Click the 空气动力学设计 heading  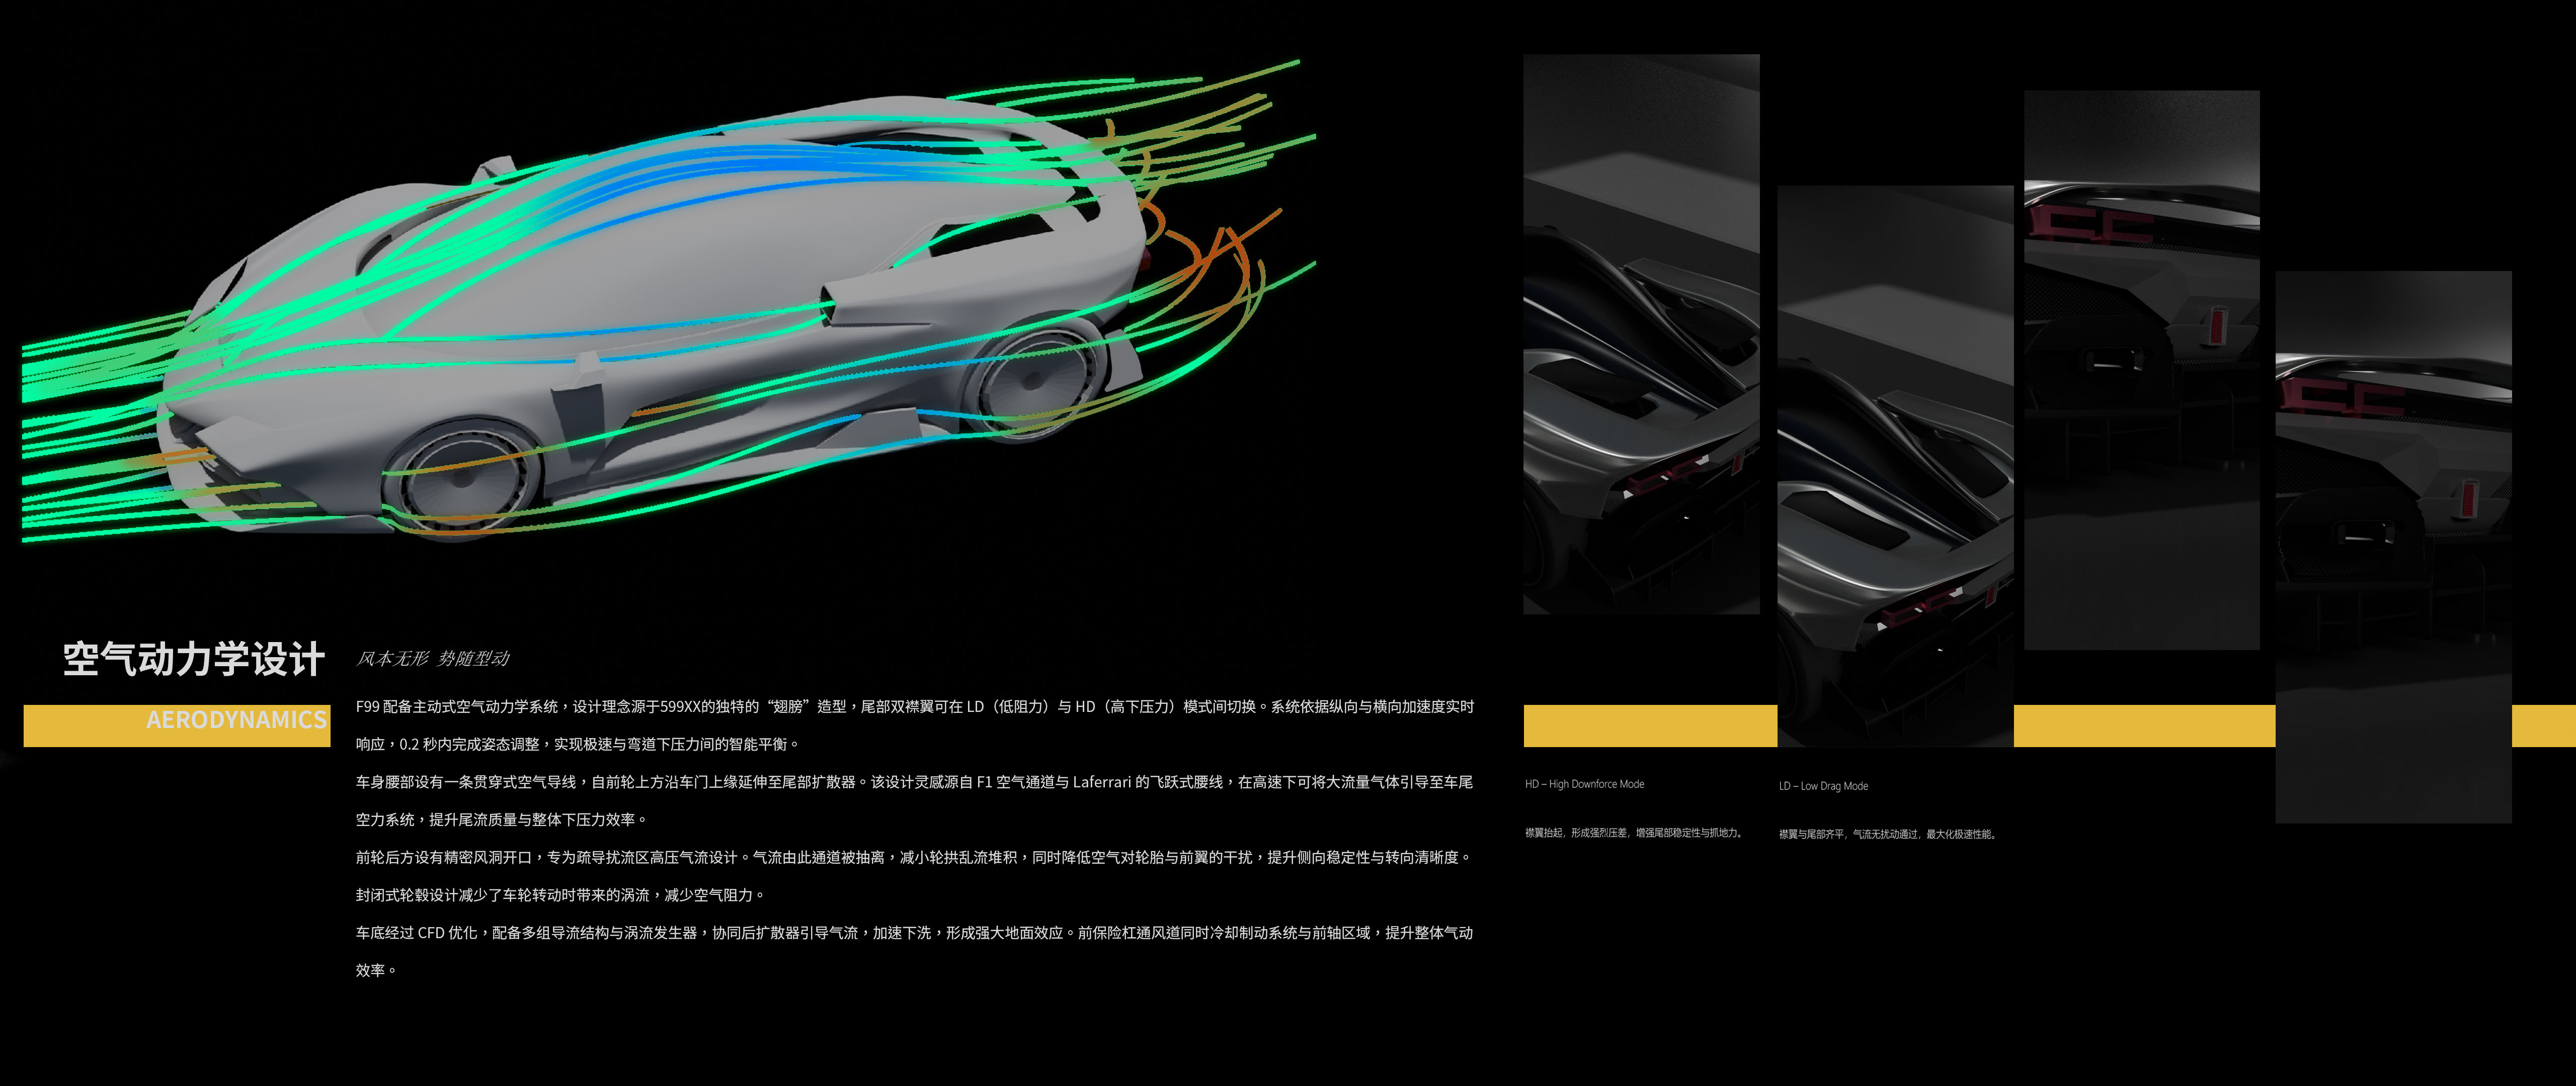194,659
